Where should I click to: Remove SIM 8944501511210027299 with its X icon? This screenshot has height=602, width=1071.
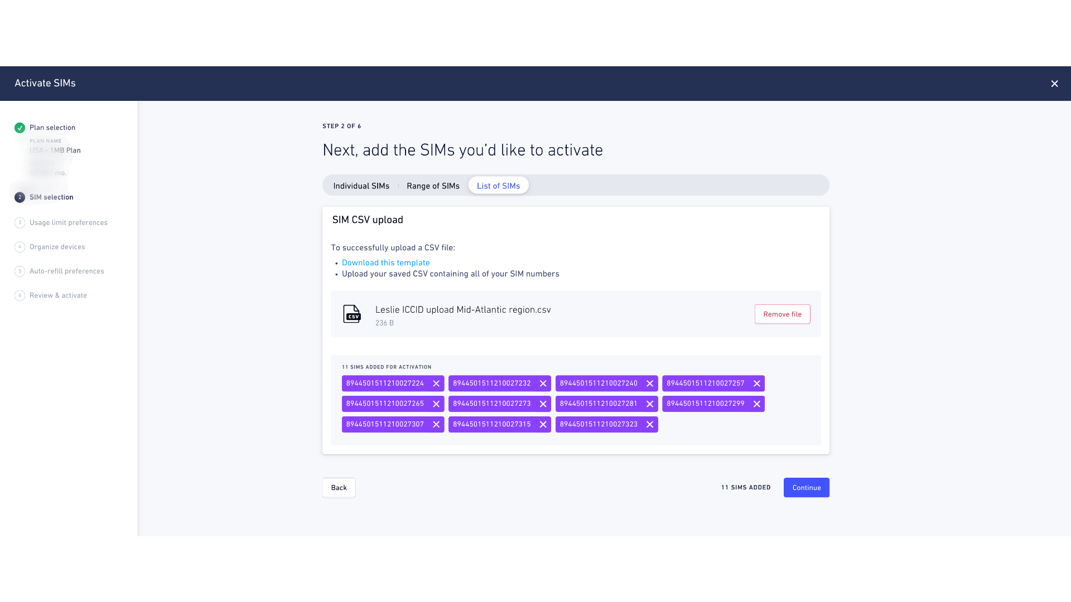[x=757, y=404]
